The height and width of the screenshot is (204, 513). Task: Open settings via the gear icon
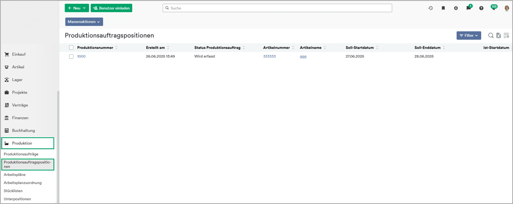pyautogui.click(x=456, y=8)
